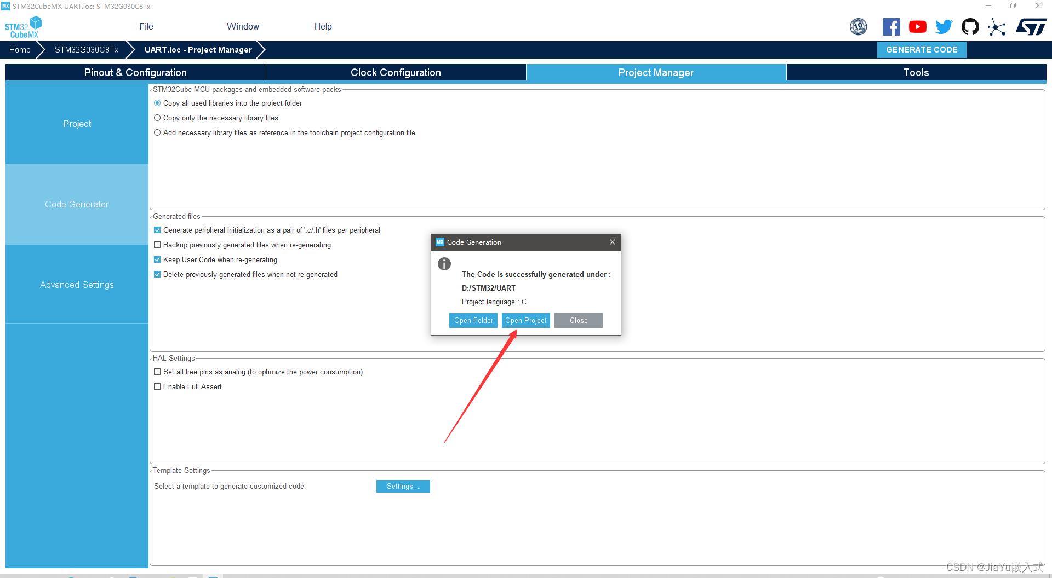Open the YouTube icon link
This screenshot has width=1052, height=578.
coord(918,27)
